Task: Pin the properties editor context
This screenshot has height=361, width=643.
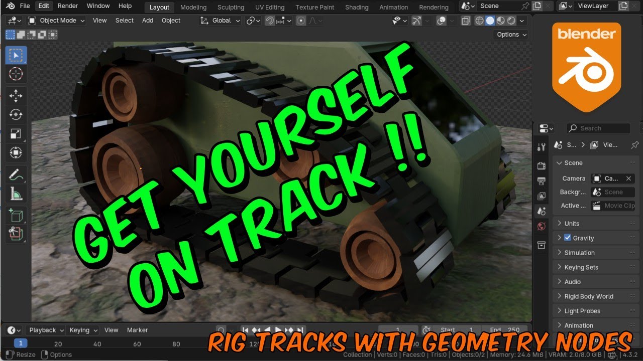Action: pyautogui.click(x=634, y=144)
